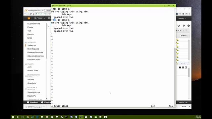This screenshot has width=212, height=119.
Task: Switch to the EC2 Management Console tab
Action: coord(34,11)
